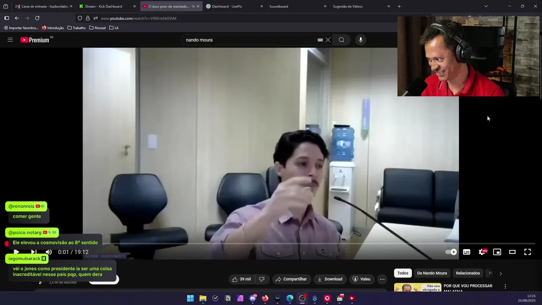Image resolution: width=542 pixels, height=305 pixels.
Task: Enter fullscreen mode
Action: coord(528,252)
